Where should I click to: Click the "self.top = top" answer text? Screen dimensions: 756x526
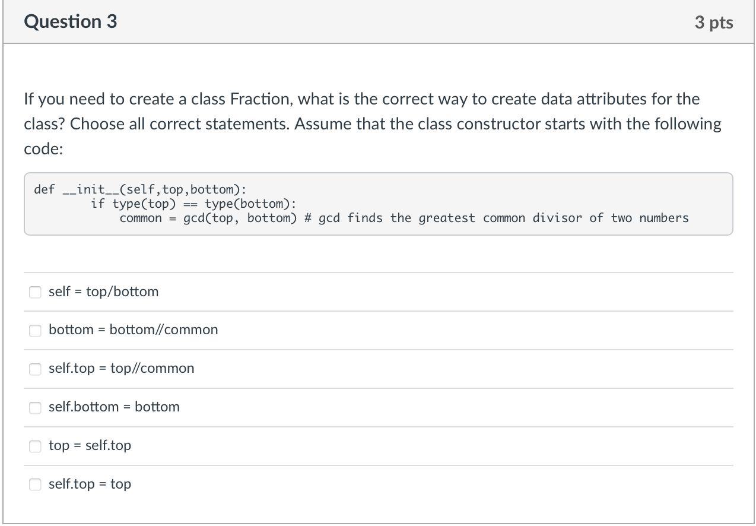tap(90, 484)
